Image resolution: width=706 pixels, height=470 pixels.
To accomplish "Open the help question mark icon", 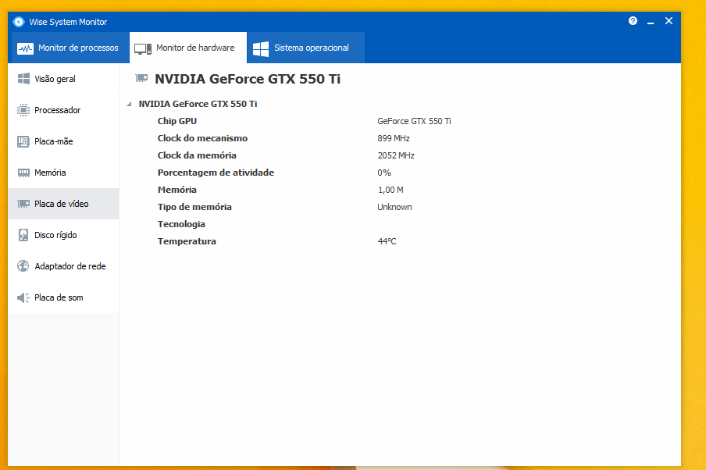I will pyautogui.click(x=633, y=21).
